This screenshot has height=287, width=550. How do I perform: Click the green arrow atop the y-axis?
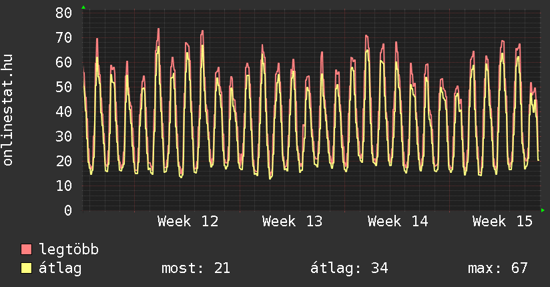point(83,7)
